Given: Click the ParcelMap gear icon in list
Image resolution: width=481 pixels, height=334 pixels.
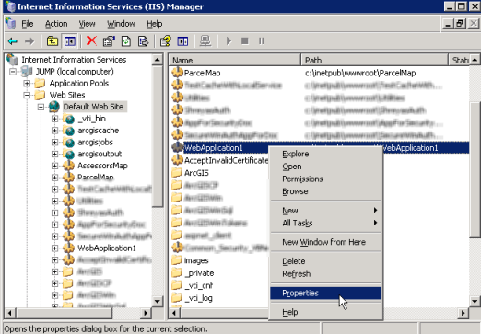Looking at the screenshot, I should [177, 73].
